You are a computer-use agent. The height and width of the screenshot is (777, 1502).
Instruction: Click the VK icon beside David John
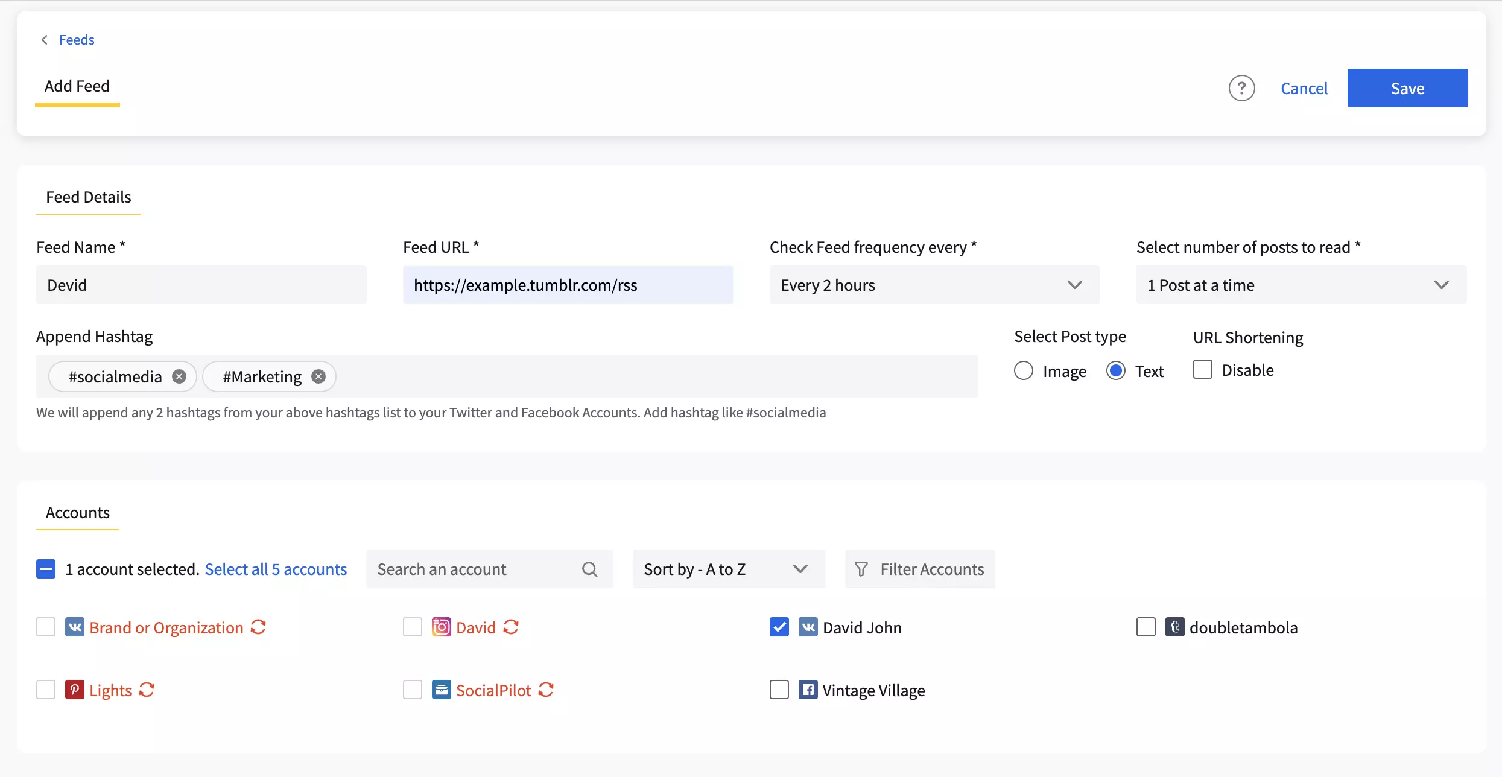click(x=808, y=627)
